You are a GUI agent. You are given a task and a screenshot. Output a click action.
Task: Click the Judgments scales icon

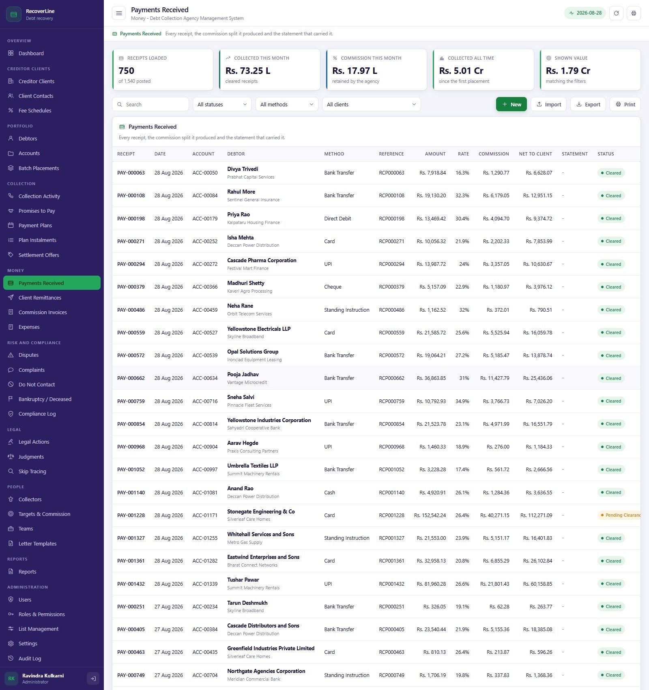[x=11, y=457]
